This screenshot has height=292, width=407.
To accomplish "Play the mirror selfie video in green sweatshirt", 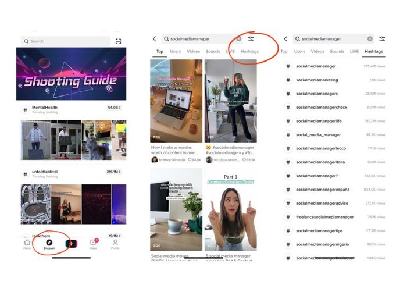I will (231, 101).
